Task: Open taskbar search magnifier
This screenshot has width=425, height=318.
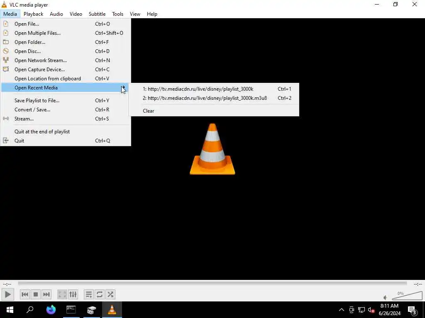Action: [30, 309]
